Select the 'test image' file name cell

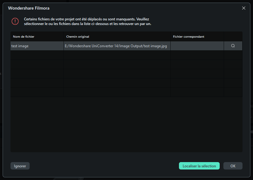click(x=37, y=46)
